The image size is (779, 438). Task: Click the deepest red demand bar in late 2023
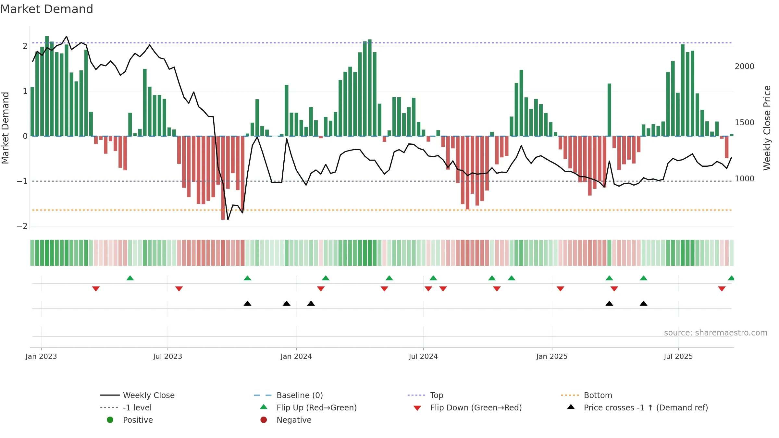223,178
